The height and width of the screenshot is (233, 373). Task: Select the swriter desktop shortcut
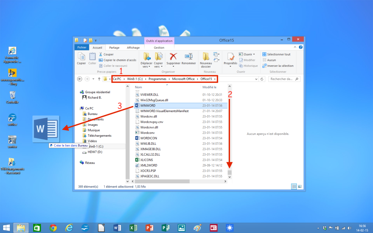(12, 142)
